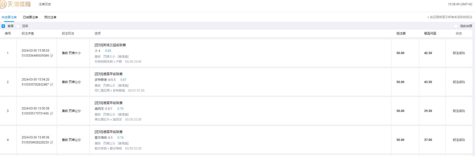Open the 预约注单 tab
Viewport: 475px width, 156px height.
point(50,17)
